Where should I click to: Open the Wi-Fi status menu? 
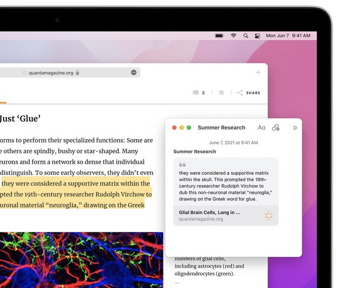tap(233, 36)
